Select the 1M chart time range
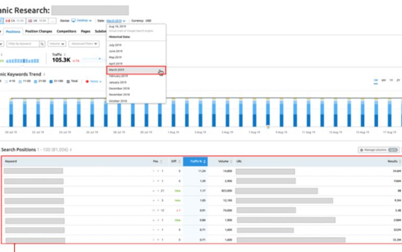The image size is (402, 252). [376, 80]
